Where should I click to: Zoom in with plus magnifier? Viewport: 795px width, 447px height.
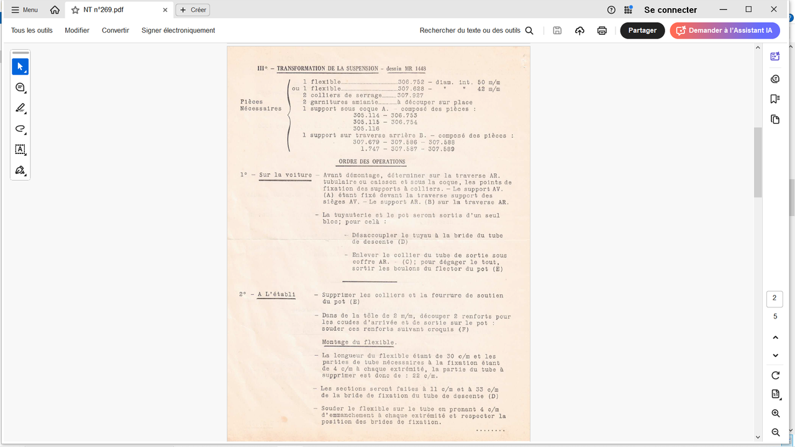(775, 413)
